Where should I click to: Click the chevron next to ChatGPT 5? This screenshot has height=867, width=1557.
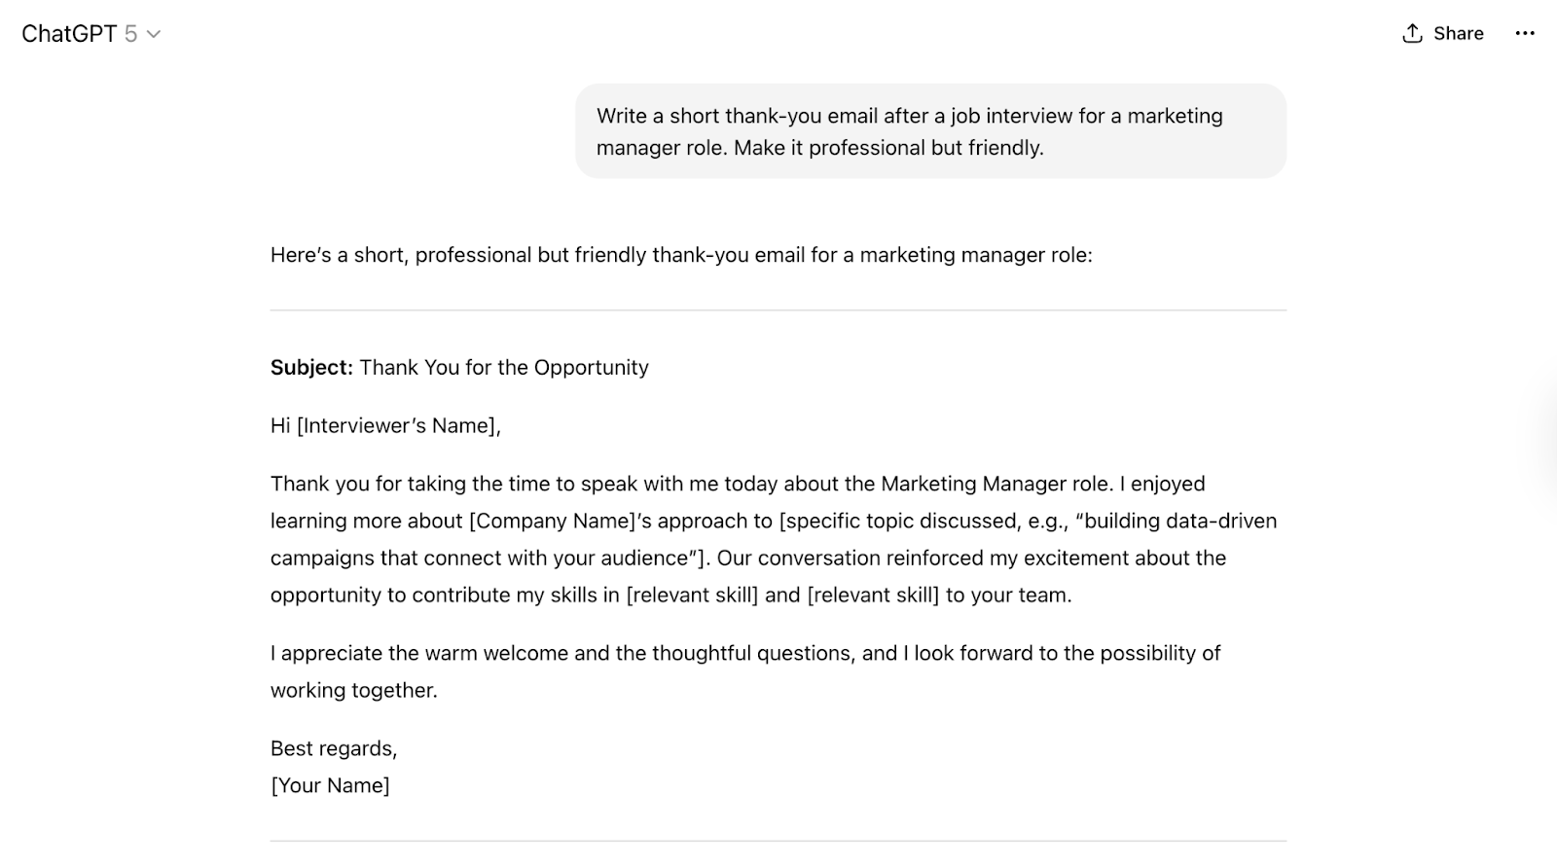(x=154, y=35)
